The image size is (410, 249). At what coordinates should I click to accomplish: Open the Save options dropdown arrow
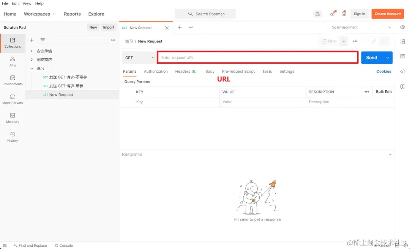pyautogui.click(x=344, y=41)
